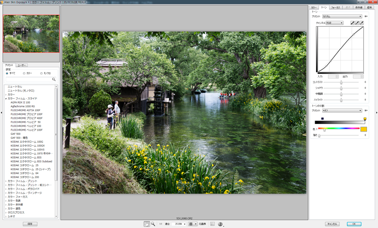378x228 pixels.
Task: Collapse the カラー フィルム - スライド group
Action: 6,98
